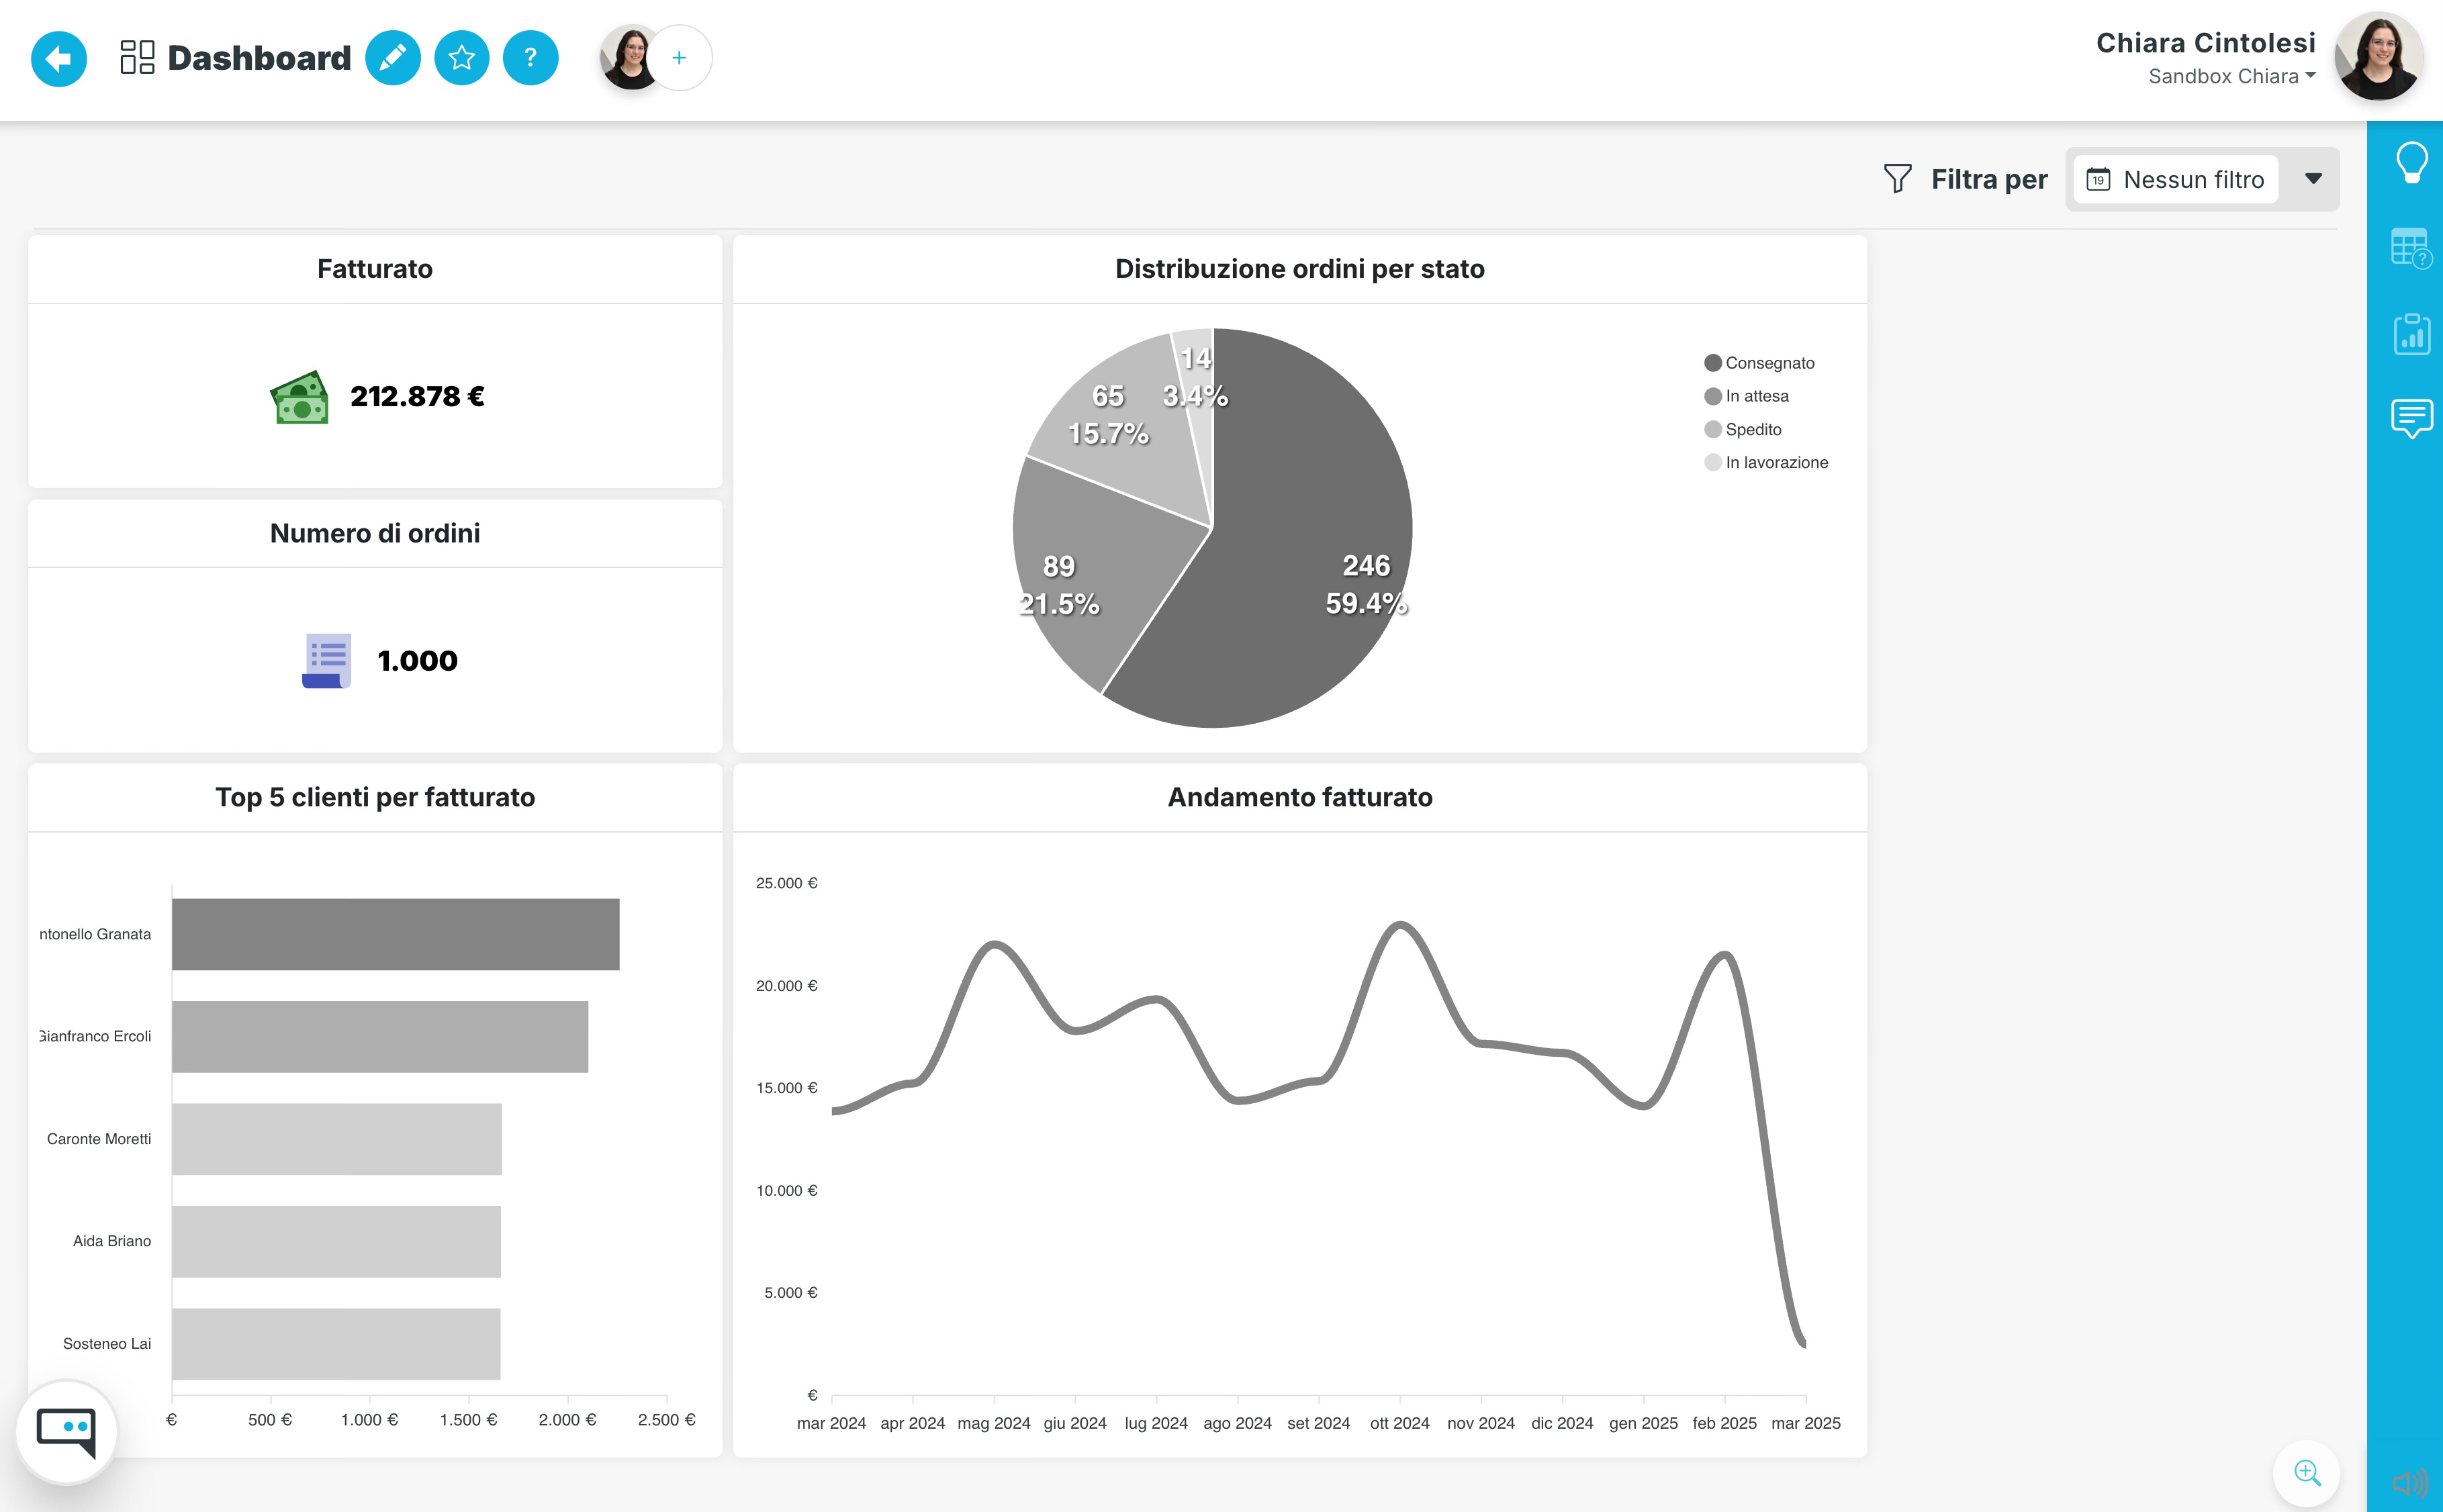Add a user with the plus button

click(679, 59)
